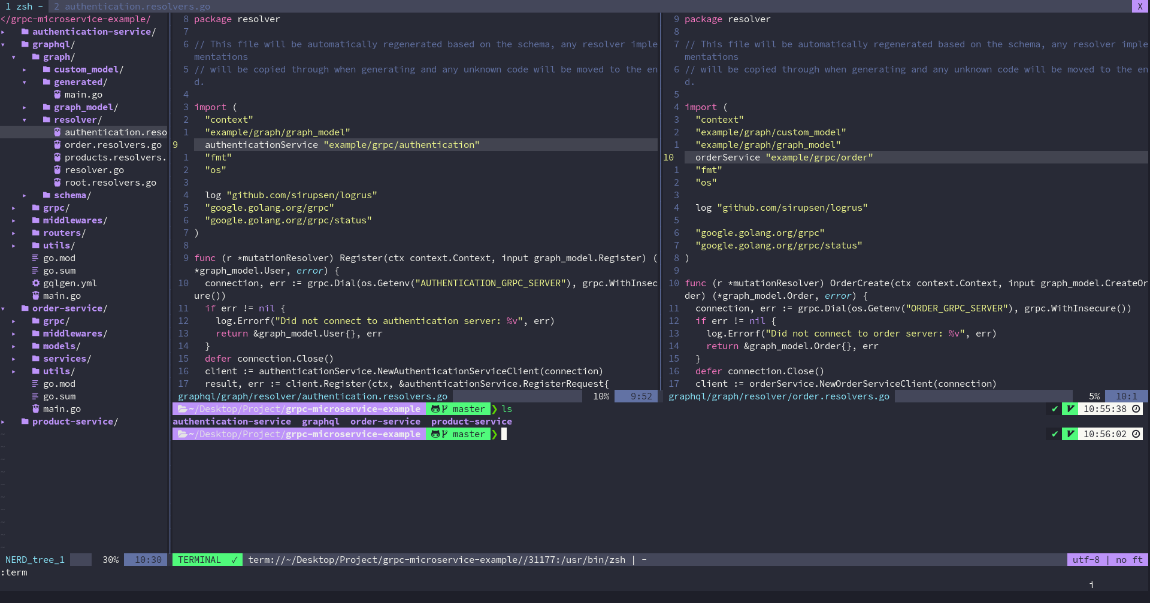Click the folder icon of services/
The width and height of the screenshot is (1150, 603).
(36, 359)
